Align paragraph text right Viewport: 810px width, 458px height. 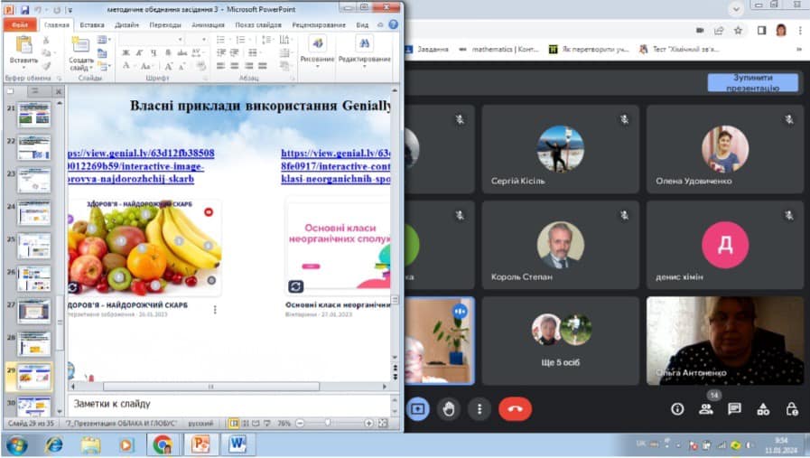(249, 66)
